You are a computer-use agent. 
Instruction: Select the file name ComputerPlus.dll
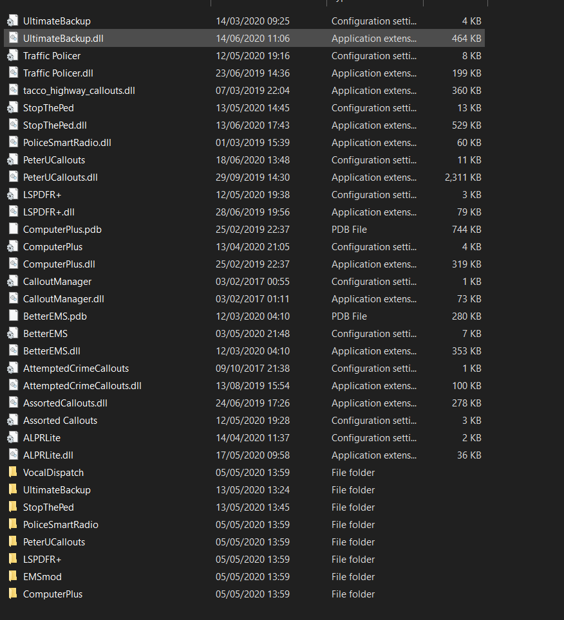click(59, 264)
